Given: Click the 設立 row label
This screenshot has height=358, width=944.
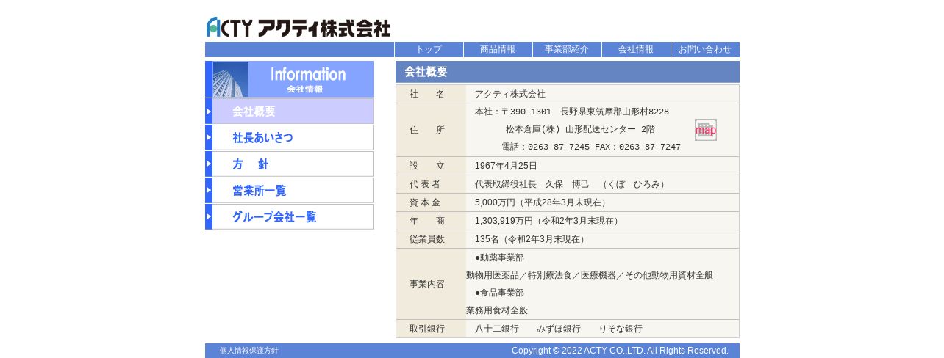Looking at the screenshot, I should [x=427, y=166].
